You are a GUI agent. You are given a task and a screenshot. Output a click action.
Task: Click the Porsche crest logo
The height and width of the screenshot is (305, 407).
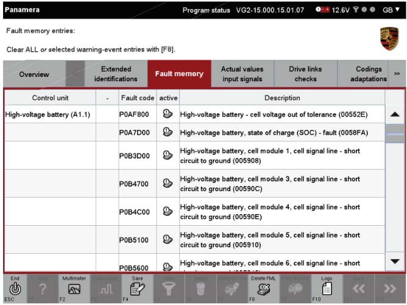(389, 38)
